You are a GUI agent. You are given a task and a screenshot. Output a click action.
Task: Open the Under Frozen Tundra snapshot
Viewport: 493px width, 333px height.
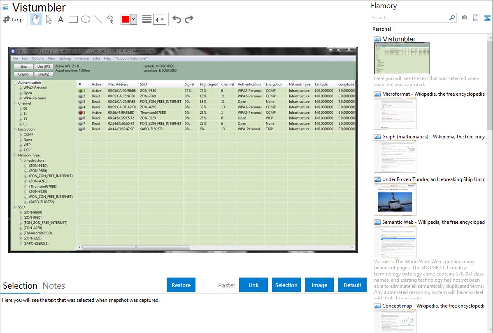pyautogui.click(x=395, y=199)
